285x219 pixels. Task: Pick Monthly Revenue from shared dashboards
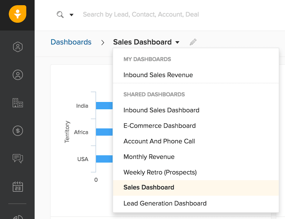(149, 157)
